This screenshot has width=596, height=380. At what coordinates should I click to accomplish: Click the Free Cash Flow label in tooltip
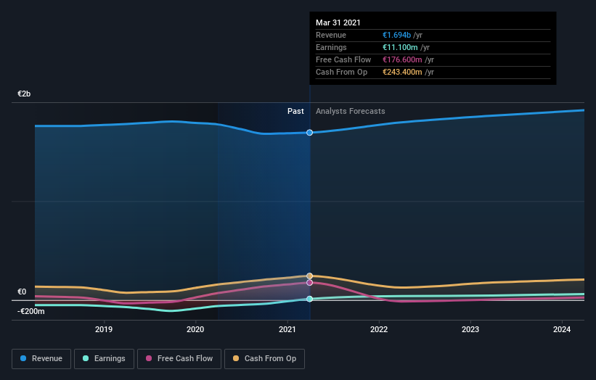tap(343, 59)
